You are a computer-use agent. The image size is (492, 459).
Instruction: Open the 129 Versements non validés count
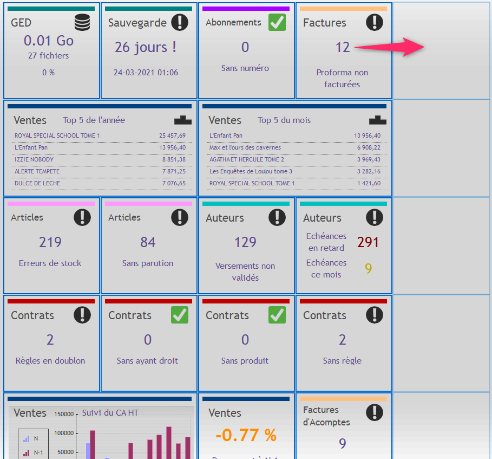pyautogui.click(x=245, y=242)
